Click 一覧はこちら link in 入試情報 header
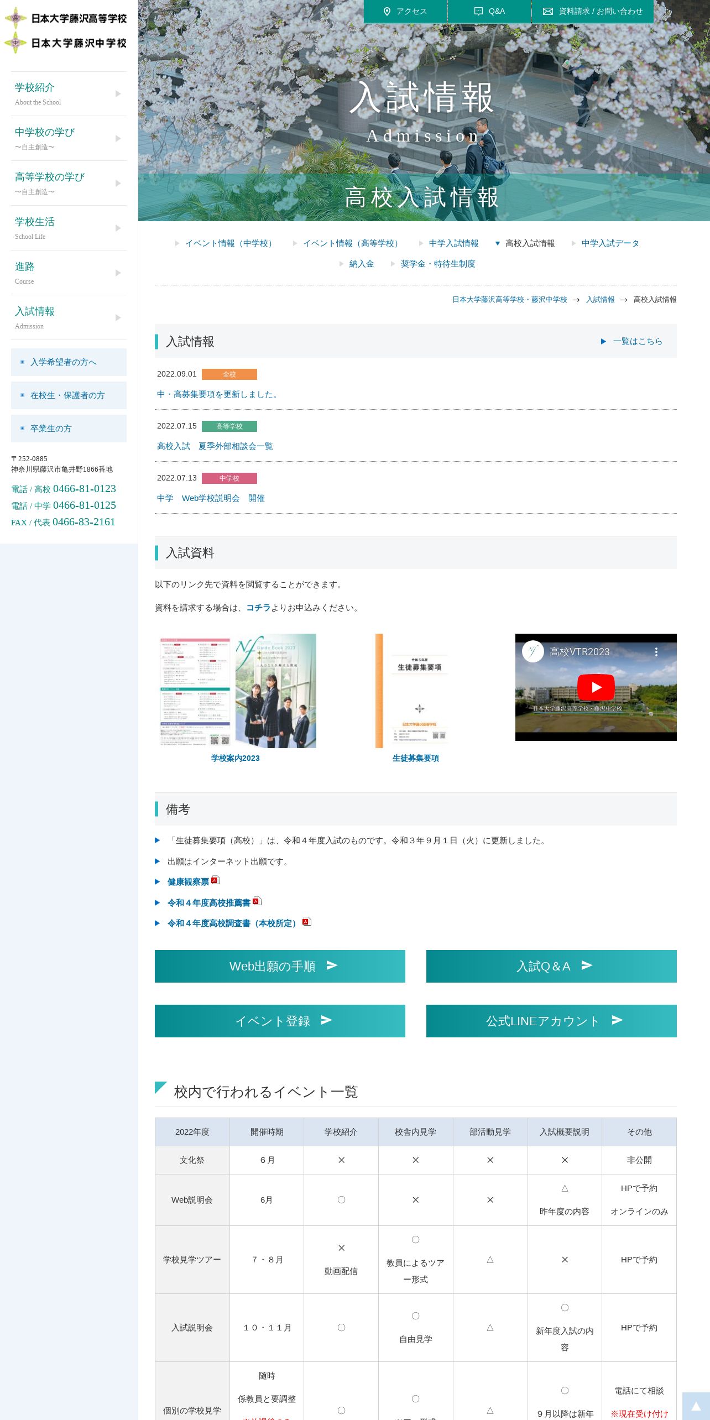Viewport: 710px width, 1420px height. (x=637, y=341)
